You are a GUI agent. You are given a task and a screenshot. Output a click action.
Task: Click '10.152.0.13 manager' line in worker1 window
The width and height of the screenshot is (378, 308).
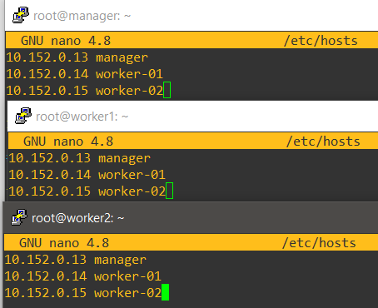pyautogui.click(x=80, y=158)
